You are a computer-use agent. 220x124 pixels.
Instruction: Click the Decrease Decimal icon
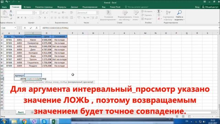pos(97,18)
